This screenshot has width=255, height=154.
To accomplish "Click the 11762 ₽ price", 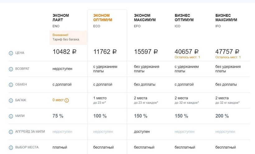I will click(x=105, y=52).
